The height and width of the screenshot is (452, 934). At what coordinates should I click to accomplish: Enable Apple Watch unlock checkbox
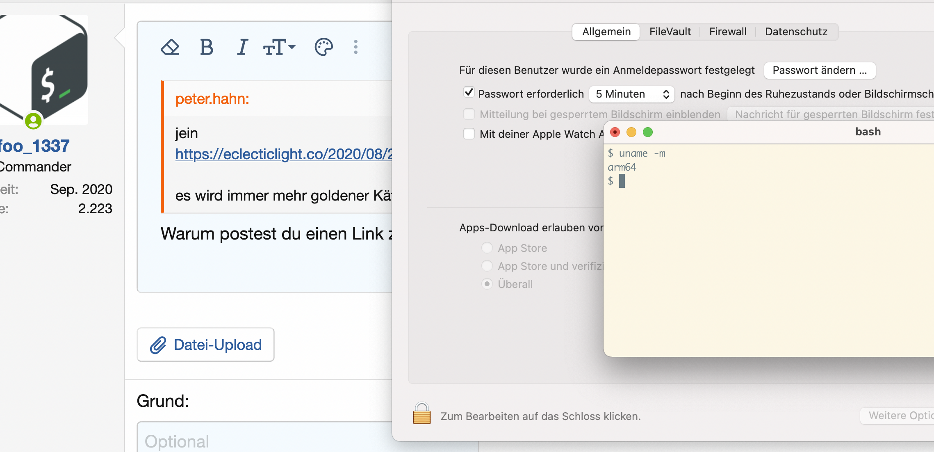coord(469,134)
